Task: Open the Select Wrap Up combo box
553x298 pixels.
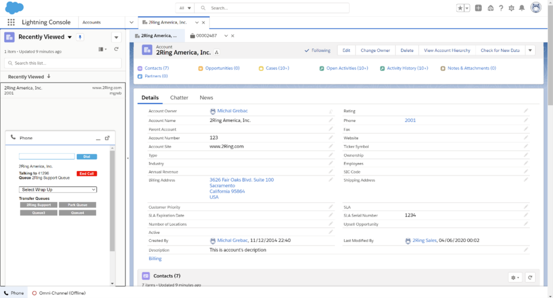Action: (58, 189)
